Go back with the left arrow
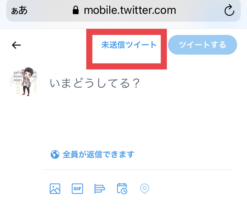Viewport: 247px width, 215px height. (16, 45)
